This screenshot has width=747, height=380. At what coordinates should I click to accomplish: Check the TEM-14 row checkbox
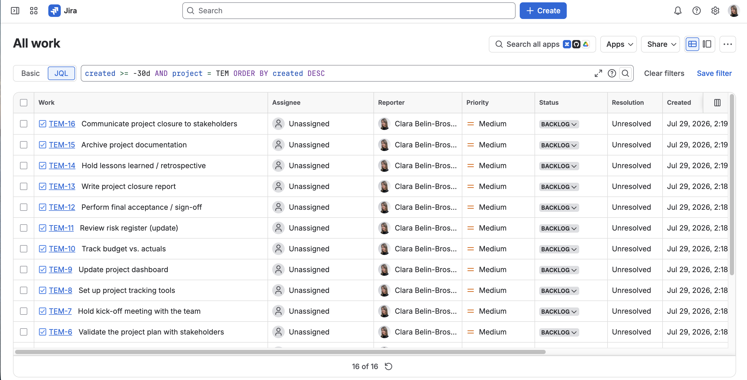coord(24,166)
